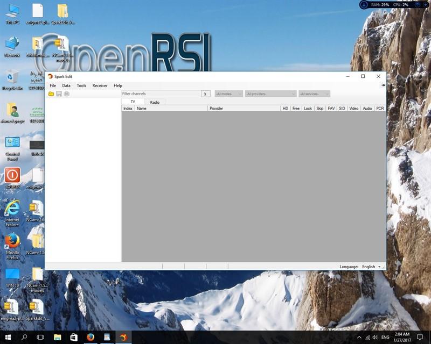Screen dimensions: 431x344
Task: Open the Data menu
Action: [66, 85]
